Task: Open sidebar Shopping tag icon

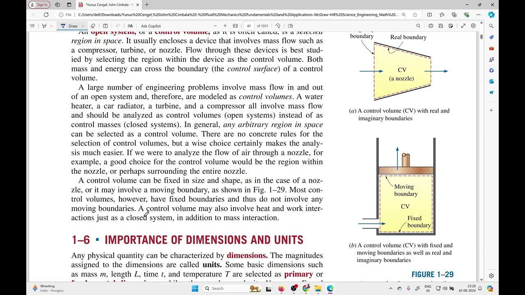Action: point(491,37)
